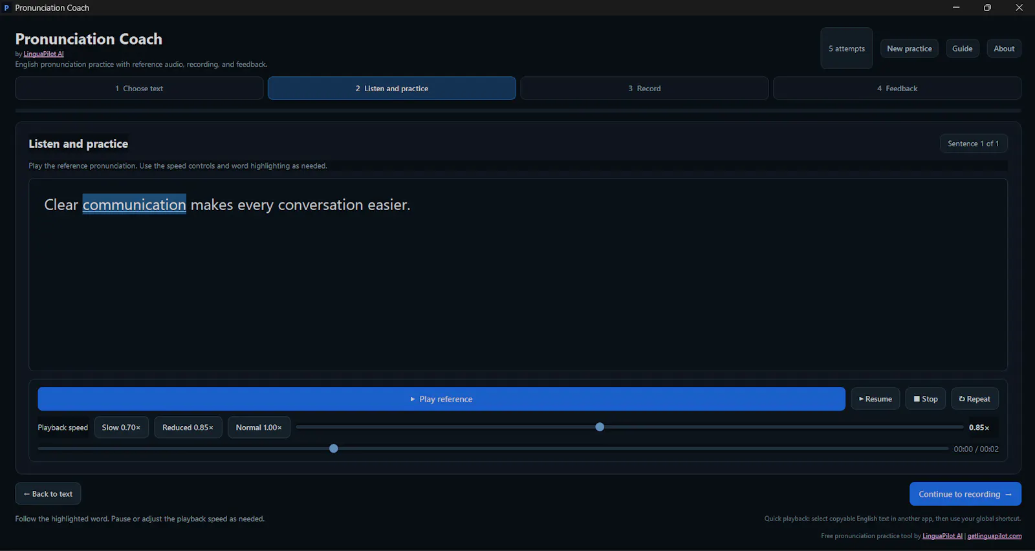Click the 'Sentence 1 of 1' indicator
Image resolution: width=1035 pixels, height=551 pixels.
(974, 144)
